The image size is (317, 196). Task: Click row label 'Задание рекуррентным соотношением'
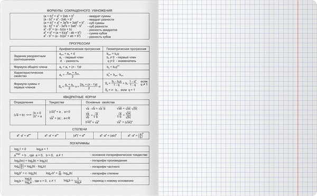tap(30, 57)
